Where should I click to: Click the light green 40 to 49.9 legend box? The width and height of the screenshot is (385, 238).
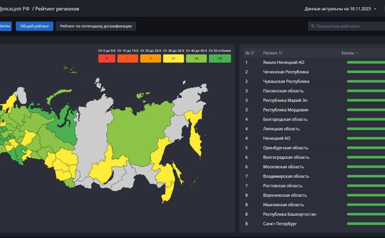tap(196, 59)
